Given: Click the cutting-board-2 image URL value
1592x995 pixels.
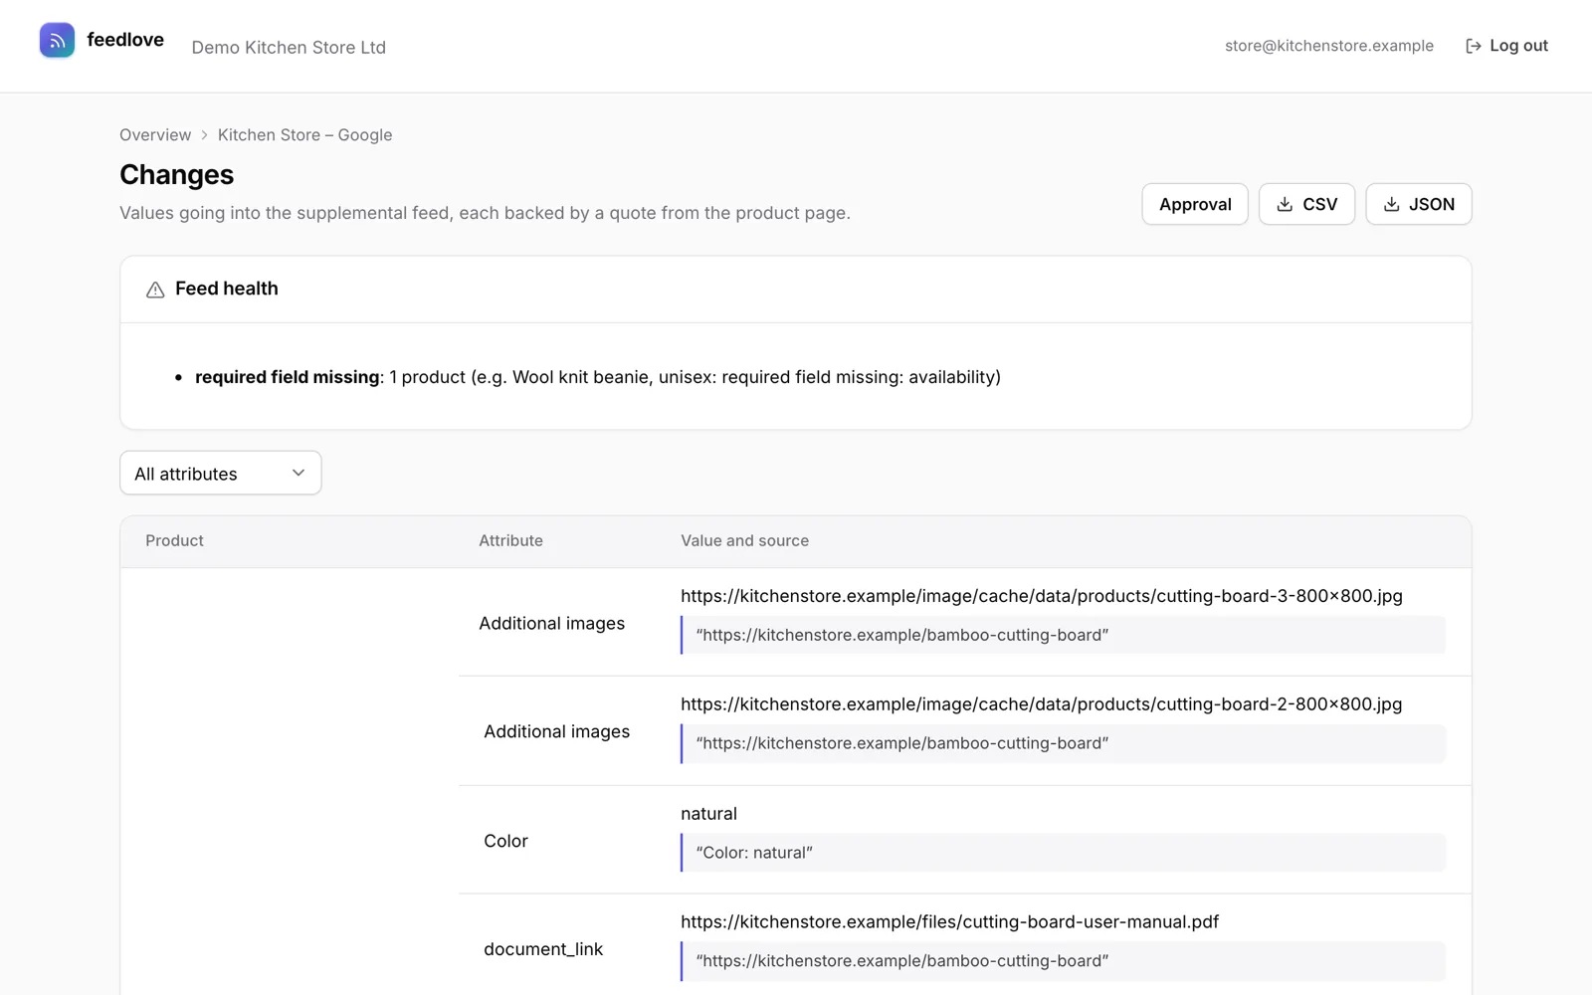Looking at the screenshot, I should [1042, 704].
